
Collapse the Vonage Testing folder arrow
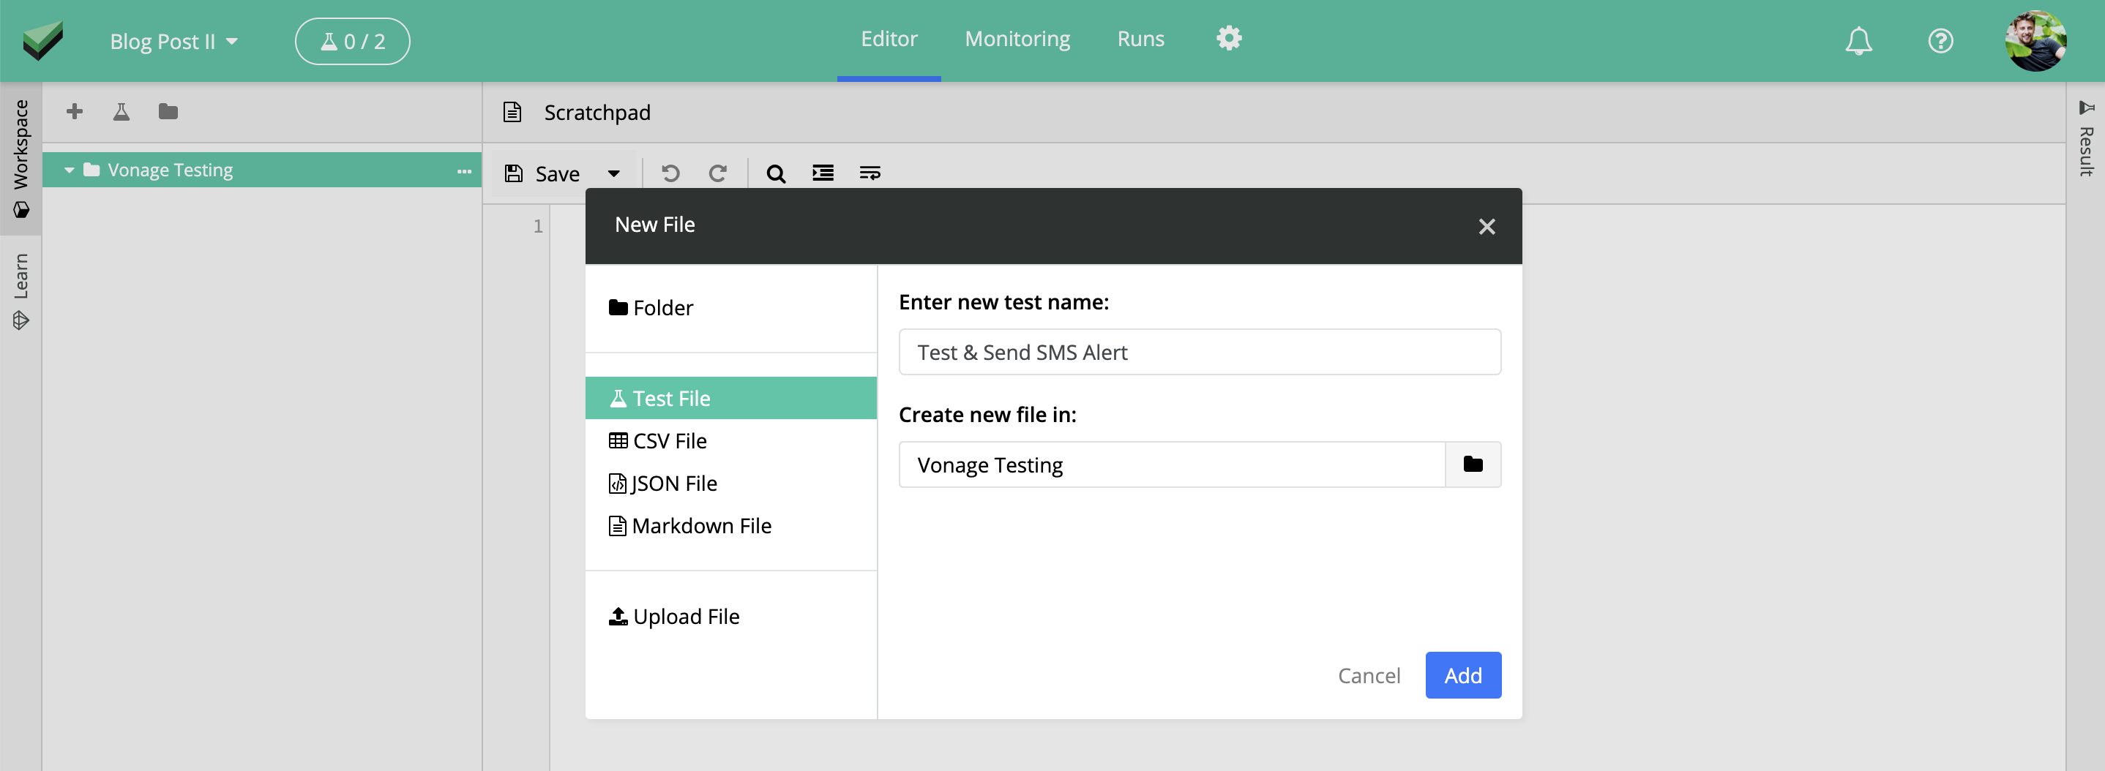70,170
